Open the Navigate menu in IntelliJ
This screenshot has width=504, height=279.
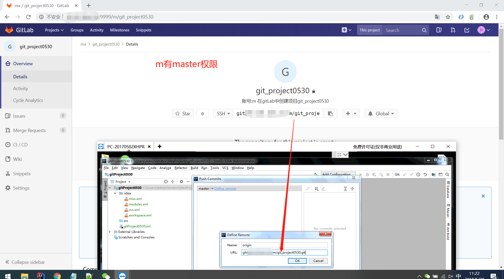tap(138, 168)
